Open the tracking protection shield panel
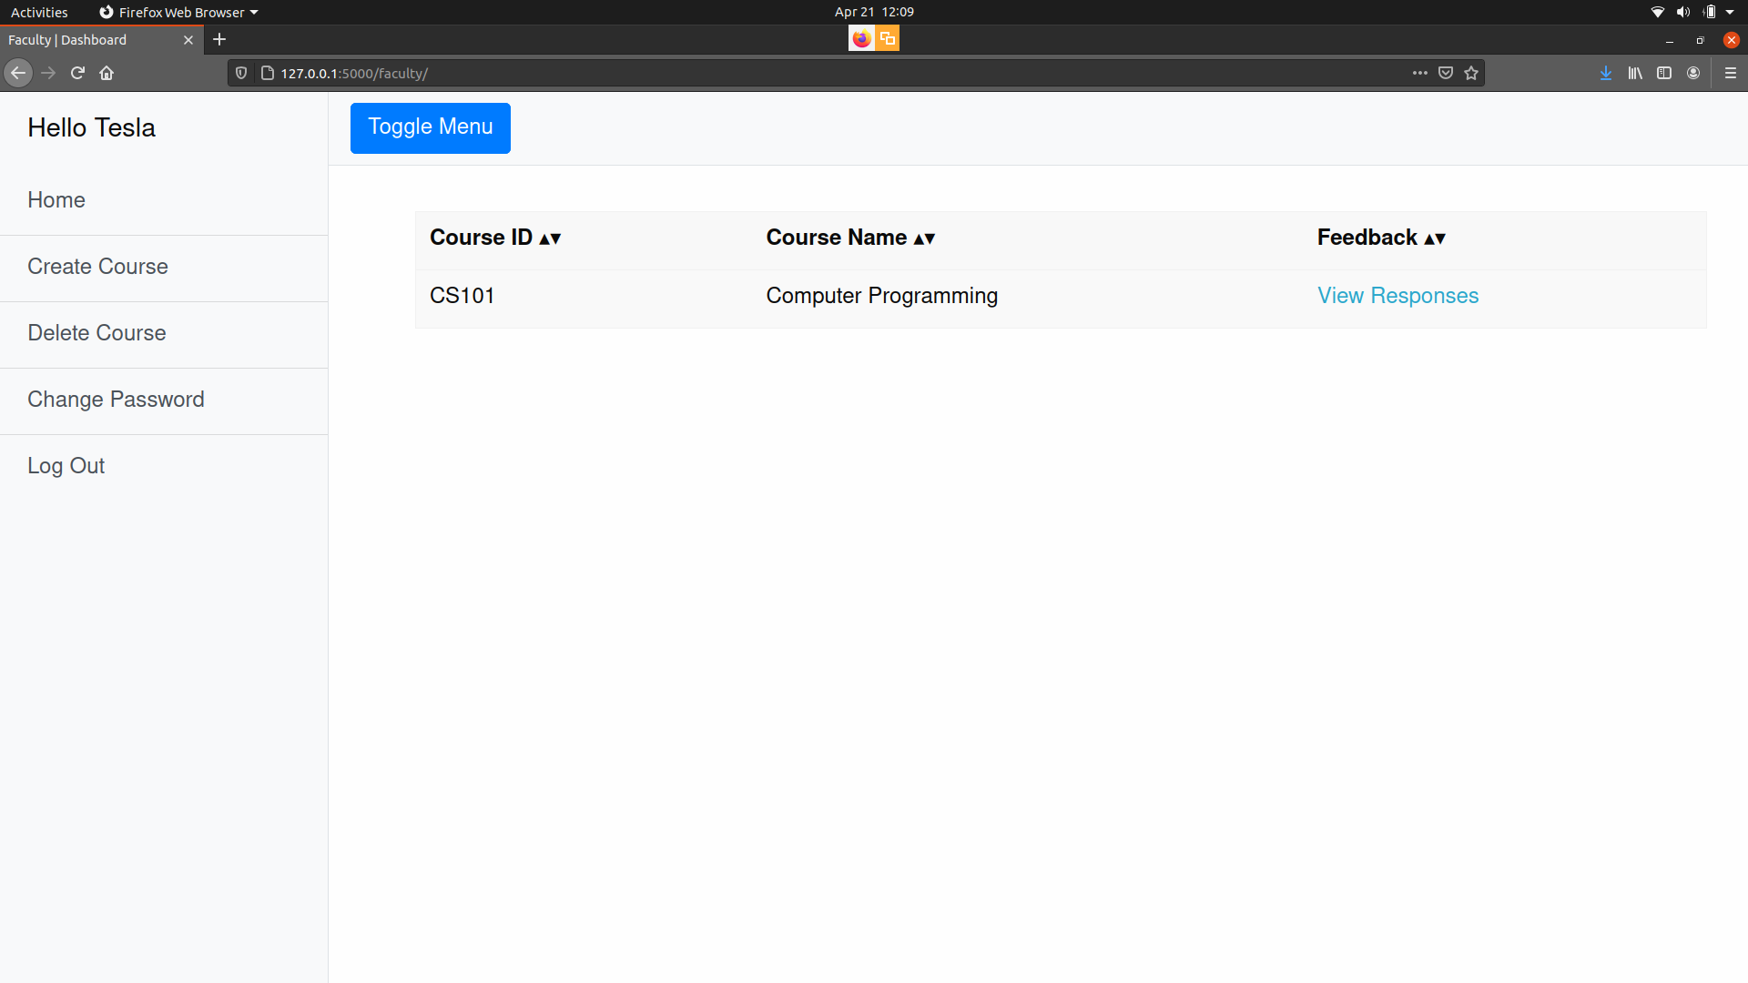This screenshot has width=1748, height=983. 240,73
